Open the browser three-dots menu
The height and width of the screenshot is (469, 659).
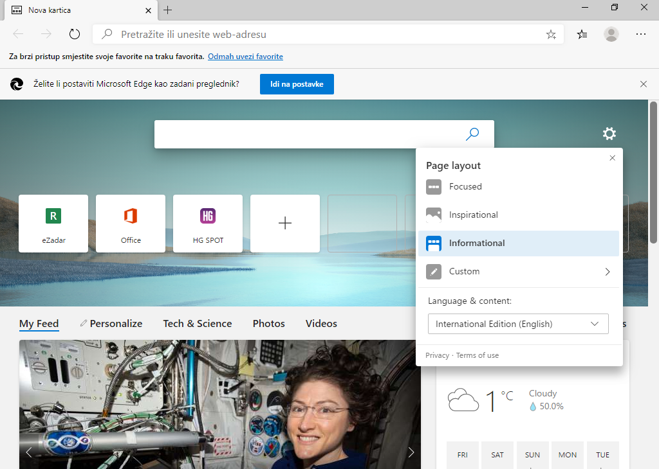click(x=640, y=35)
